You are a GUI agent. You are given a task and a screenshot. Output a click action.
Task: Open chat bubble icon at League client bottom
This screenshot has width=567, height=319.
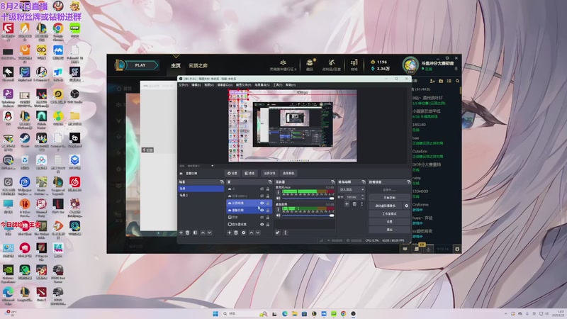coord(405,249)
